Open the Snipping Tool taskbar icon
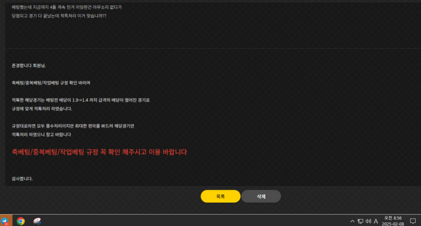 tap(37, 221)
